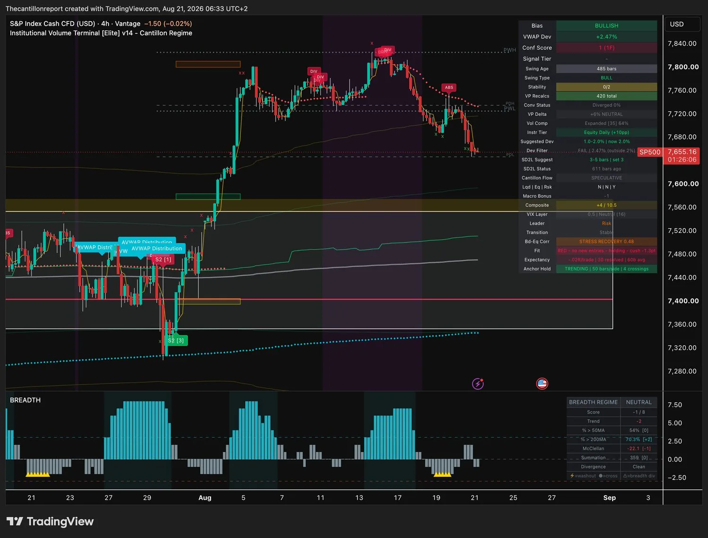Click the Divergence value Clean
Image resolution: width=708 pixels, height=538 pixels.
(639, 467)
